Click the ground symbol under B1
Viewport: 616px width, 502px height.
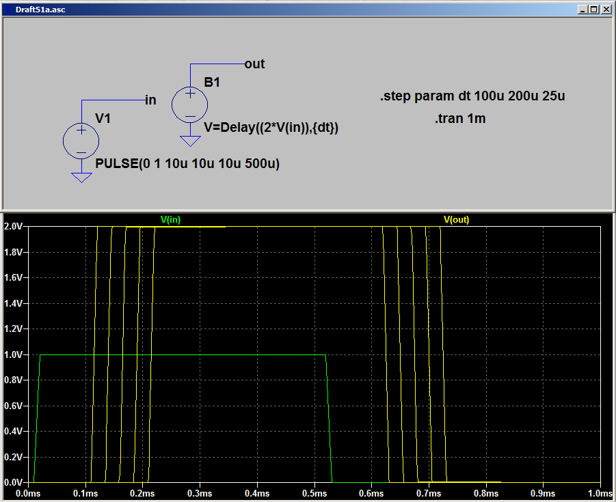click(x=190, y=141)
